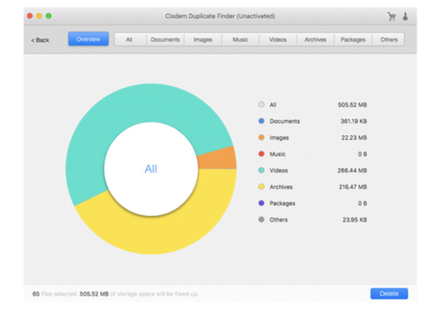Image resolution: width=441 pixels, height=309 pixels.
Task: Switch to the Documents tab
Action: (x=165, y=40)
